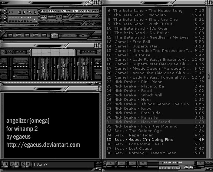Go back in the minibrowser
213x172 pixels.
tap(6, 164)
